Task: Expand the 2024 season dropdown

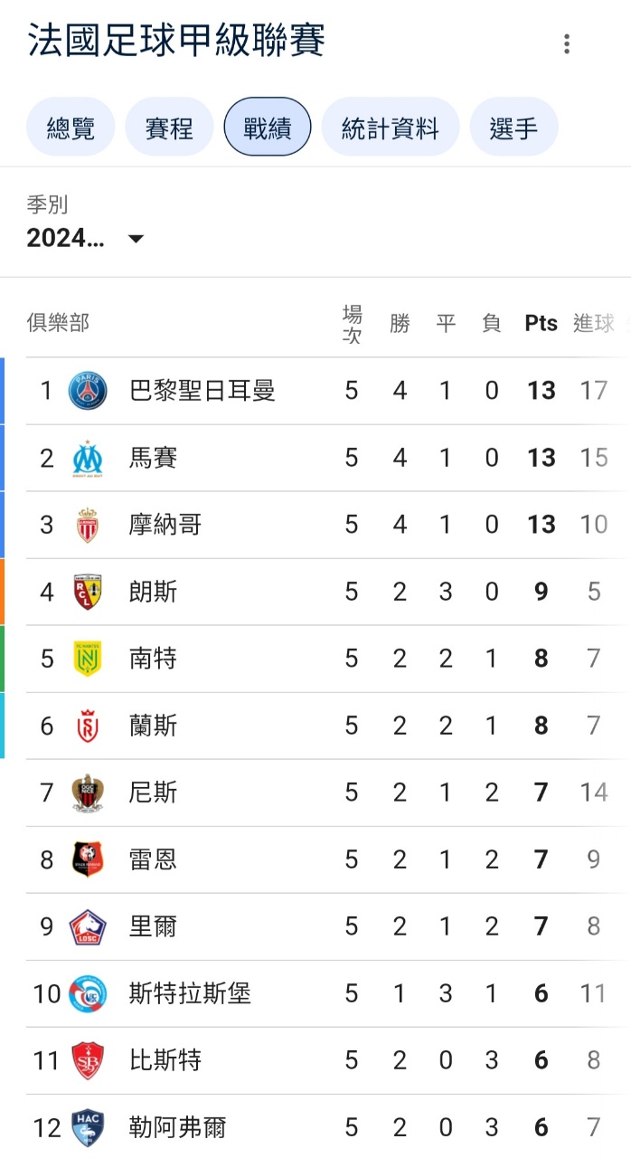Action: 85,239
